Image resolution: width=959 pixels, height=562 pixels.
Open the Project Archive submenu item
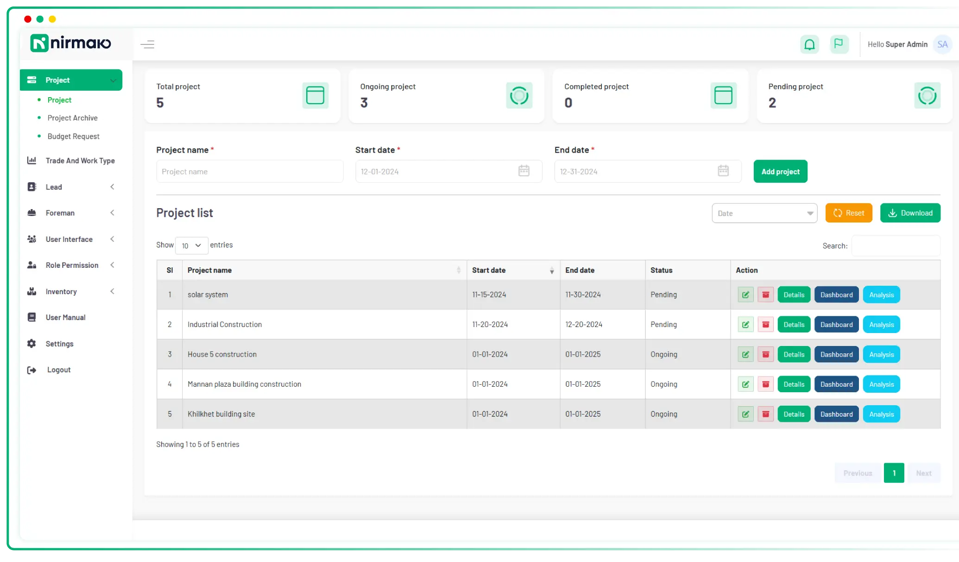tap(72, 118)
